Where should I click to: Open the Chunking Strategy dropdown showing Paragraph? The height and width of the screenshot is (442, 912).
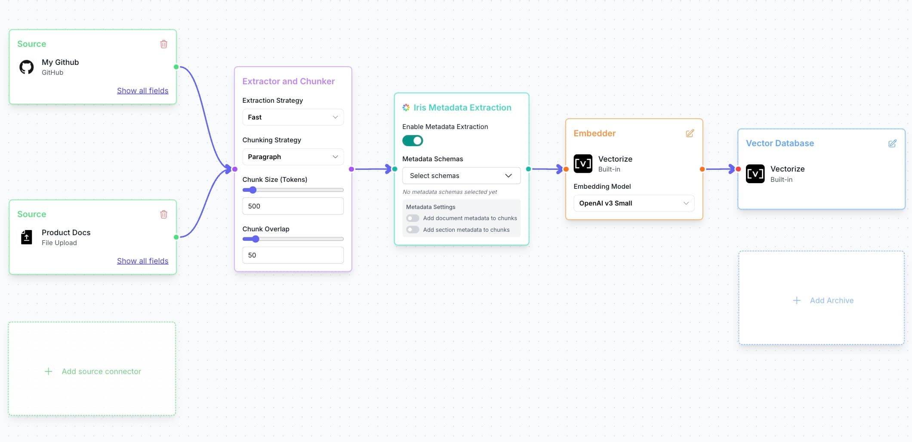click(293, 157)
